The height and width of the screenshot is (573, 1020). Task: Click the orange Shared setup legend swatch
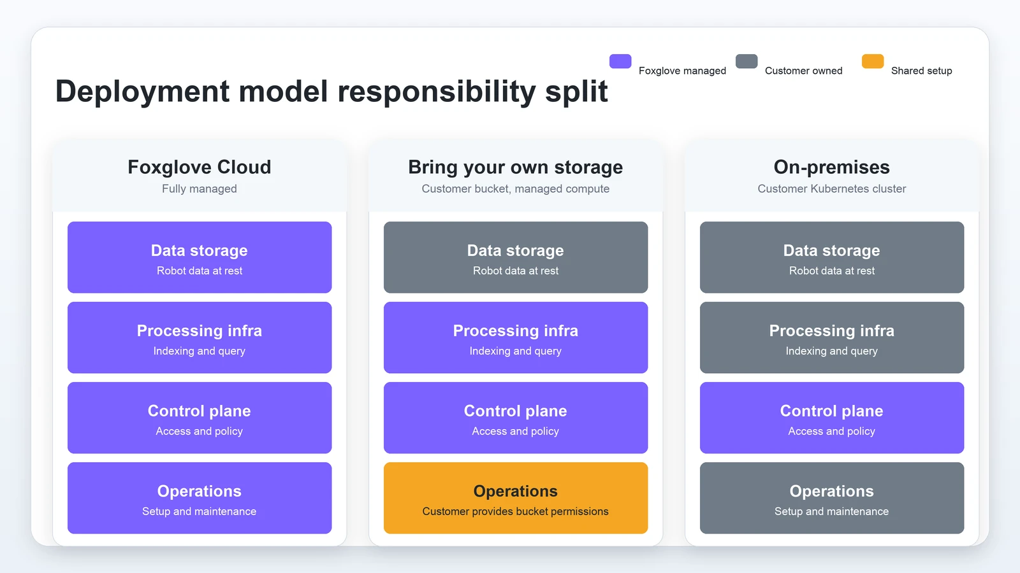click(873, 61)
